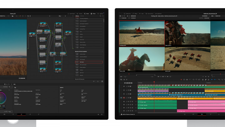Select the red-bordered multicam angle with galloping rider
225x127 pixels.
click(142, 34)
